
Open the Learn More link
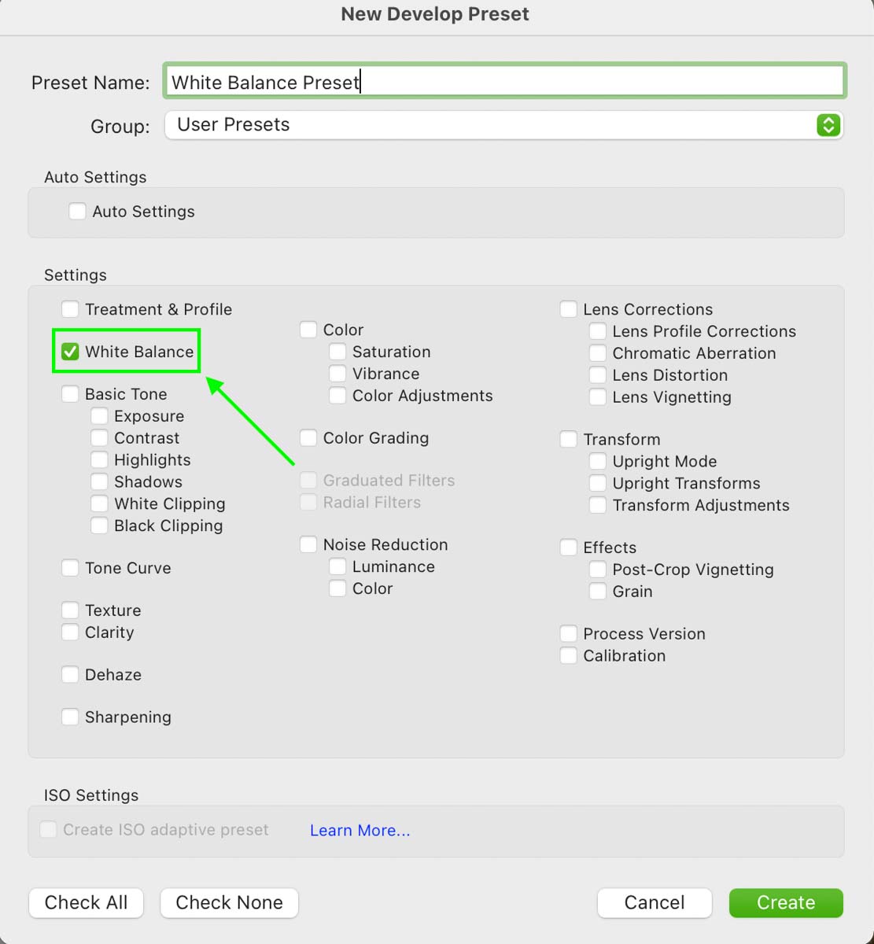(x=360, y=831)
